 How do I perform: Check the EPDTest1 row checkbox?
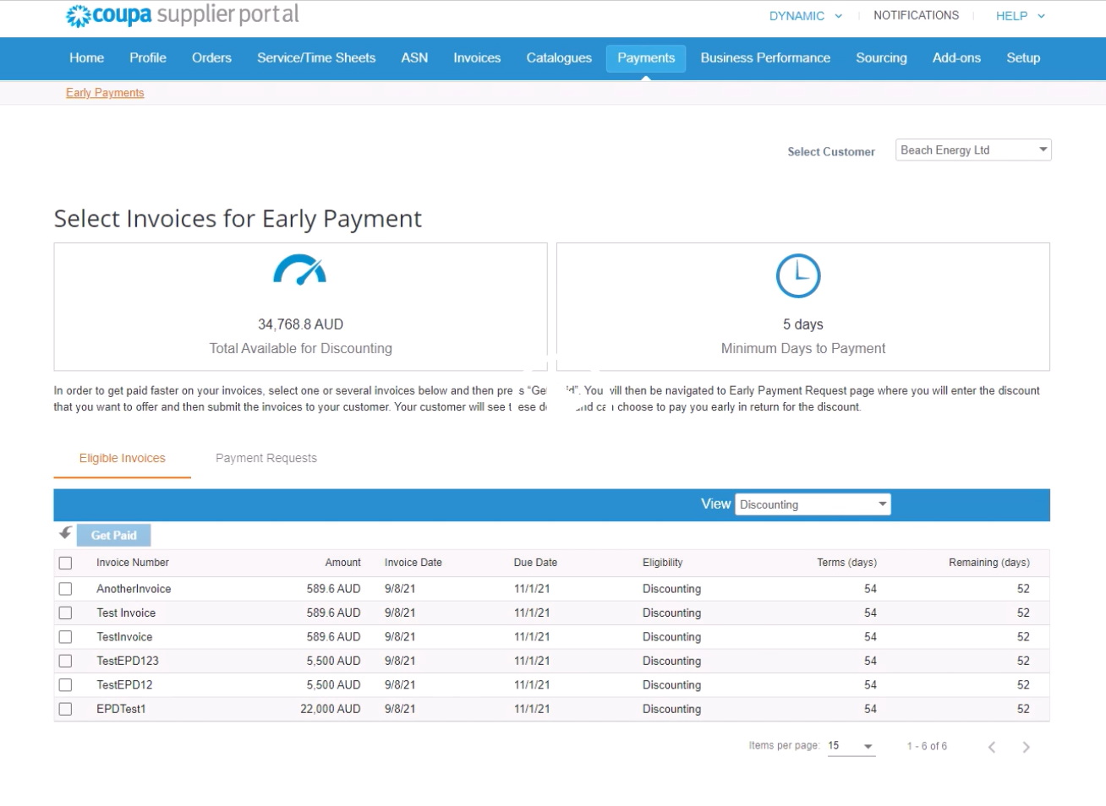click(65, 709)
